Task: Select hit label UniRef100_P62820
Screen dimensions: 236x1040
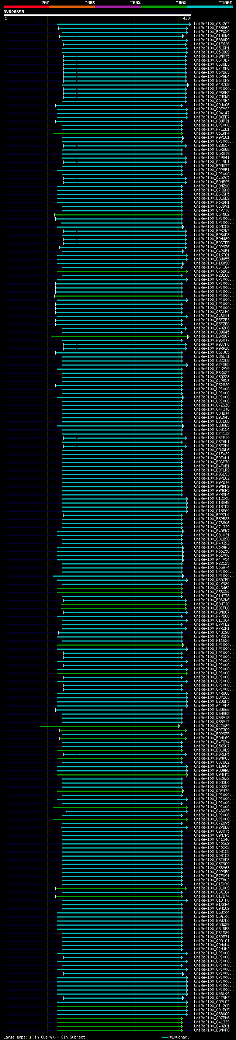Action: click(x=212, y=386)
